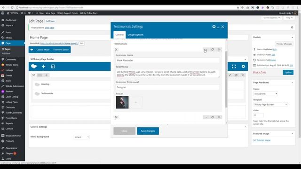Add element with WPBakery plus icon
The width and height of the screenshot is (301, 169).
[x=44, y=66]
